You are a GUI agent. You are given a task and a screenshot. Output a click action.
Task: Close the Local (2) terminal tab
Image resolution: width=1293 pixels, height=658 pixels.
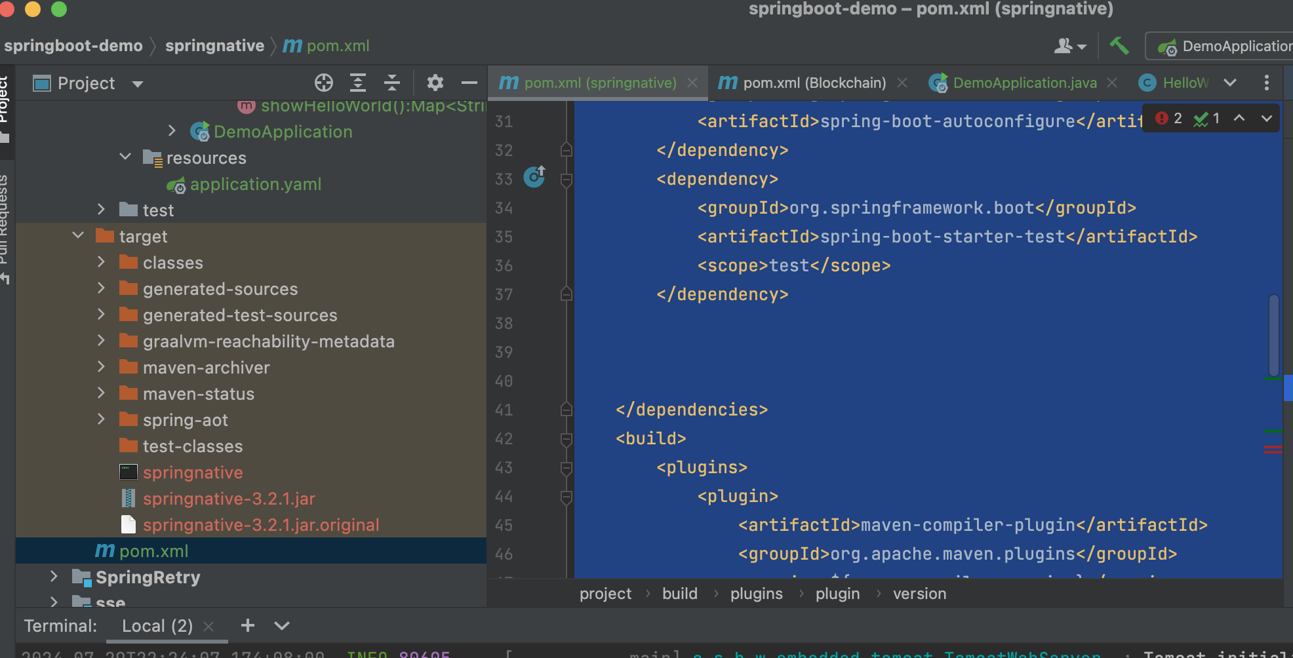pyautogui.click(x=209, y=627)
